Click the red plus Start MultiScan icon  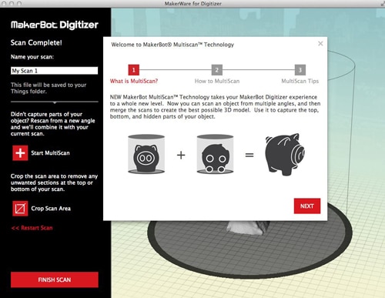[x=20, y=153]
